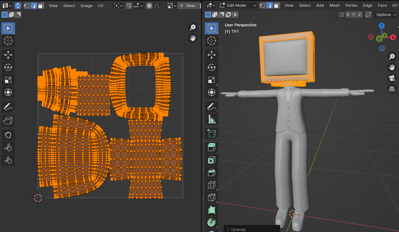This screenshot has height=232, width=399.
Task: Select the Cursor tool in 3D viewport
Action: click(x=212, y=41)
